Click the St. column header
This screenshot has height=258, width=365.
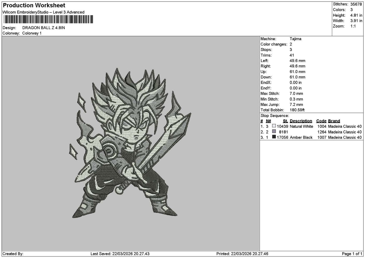[285, 121]
